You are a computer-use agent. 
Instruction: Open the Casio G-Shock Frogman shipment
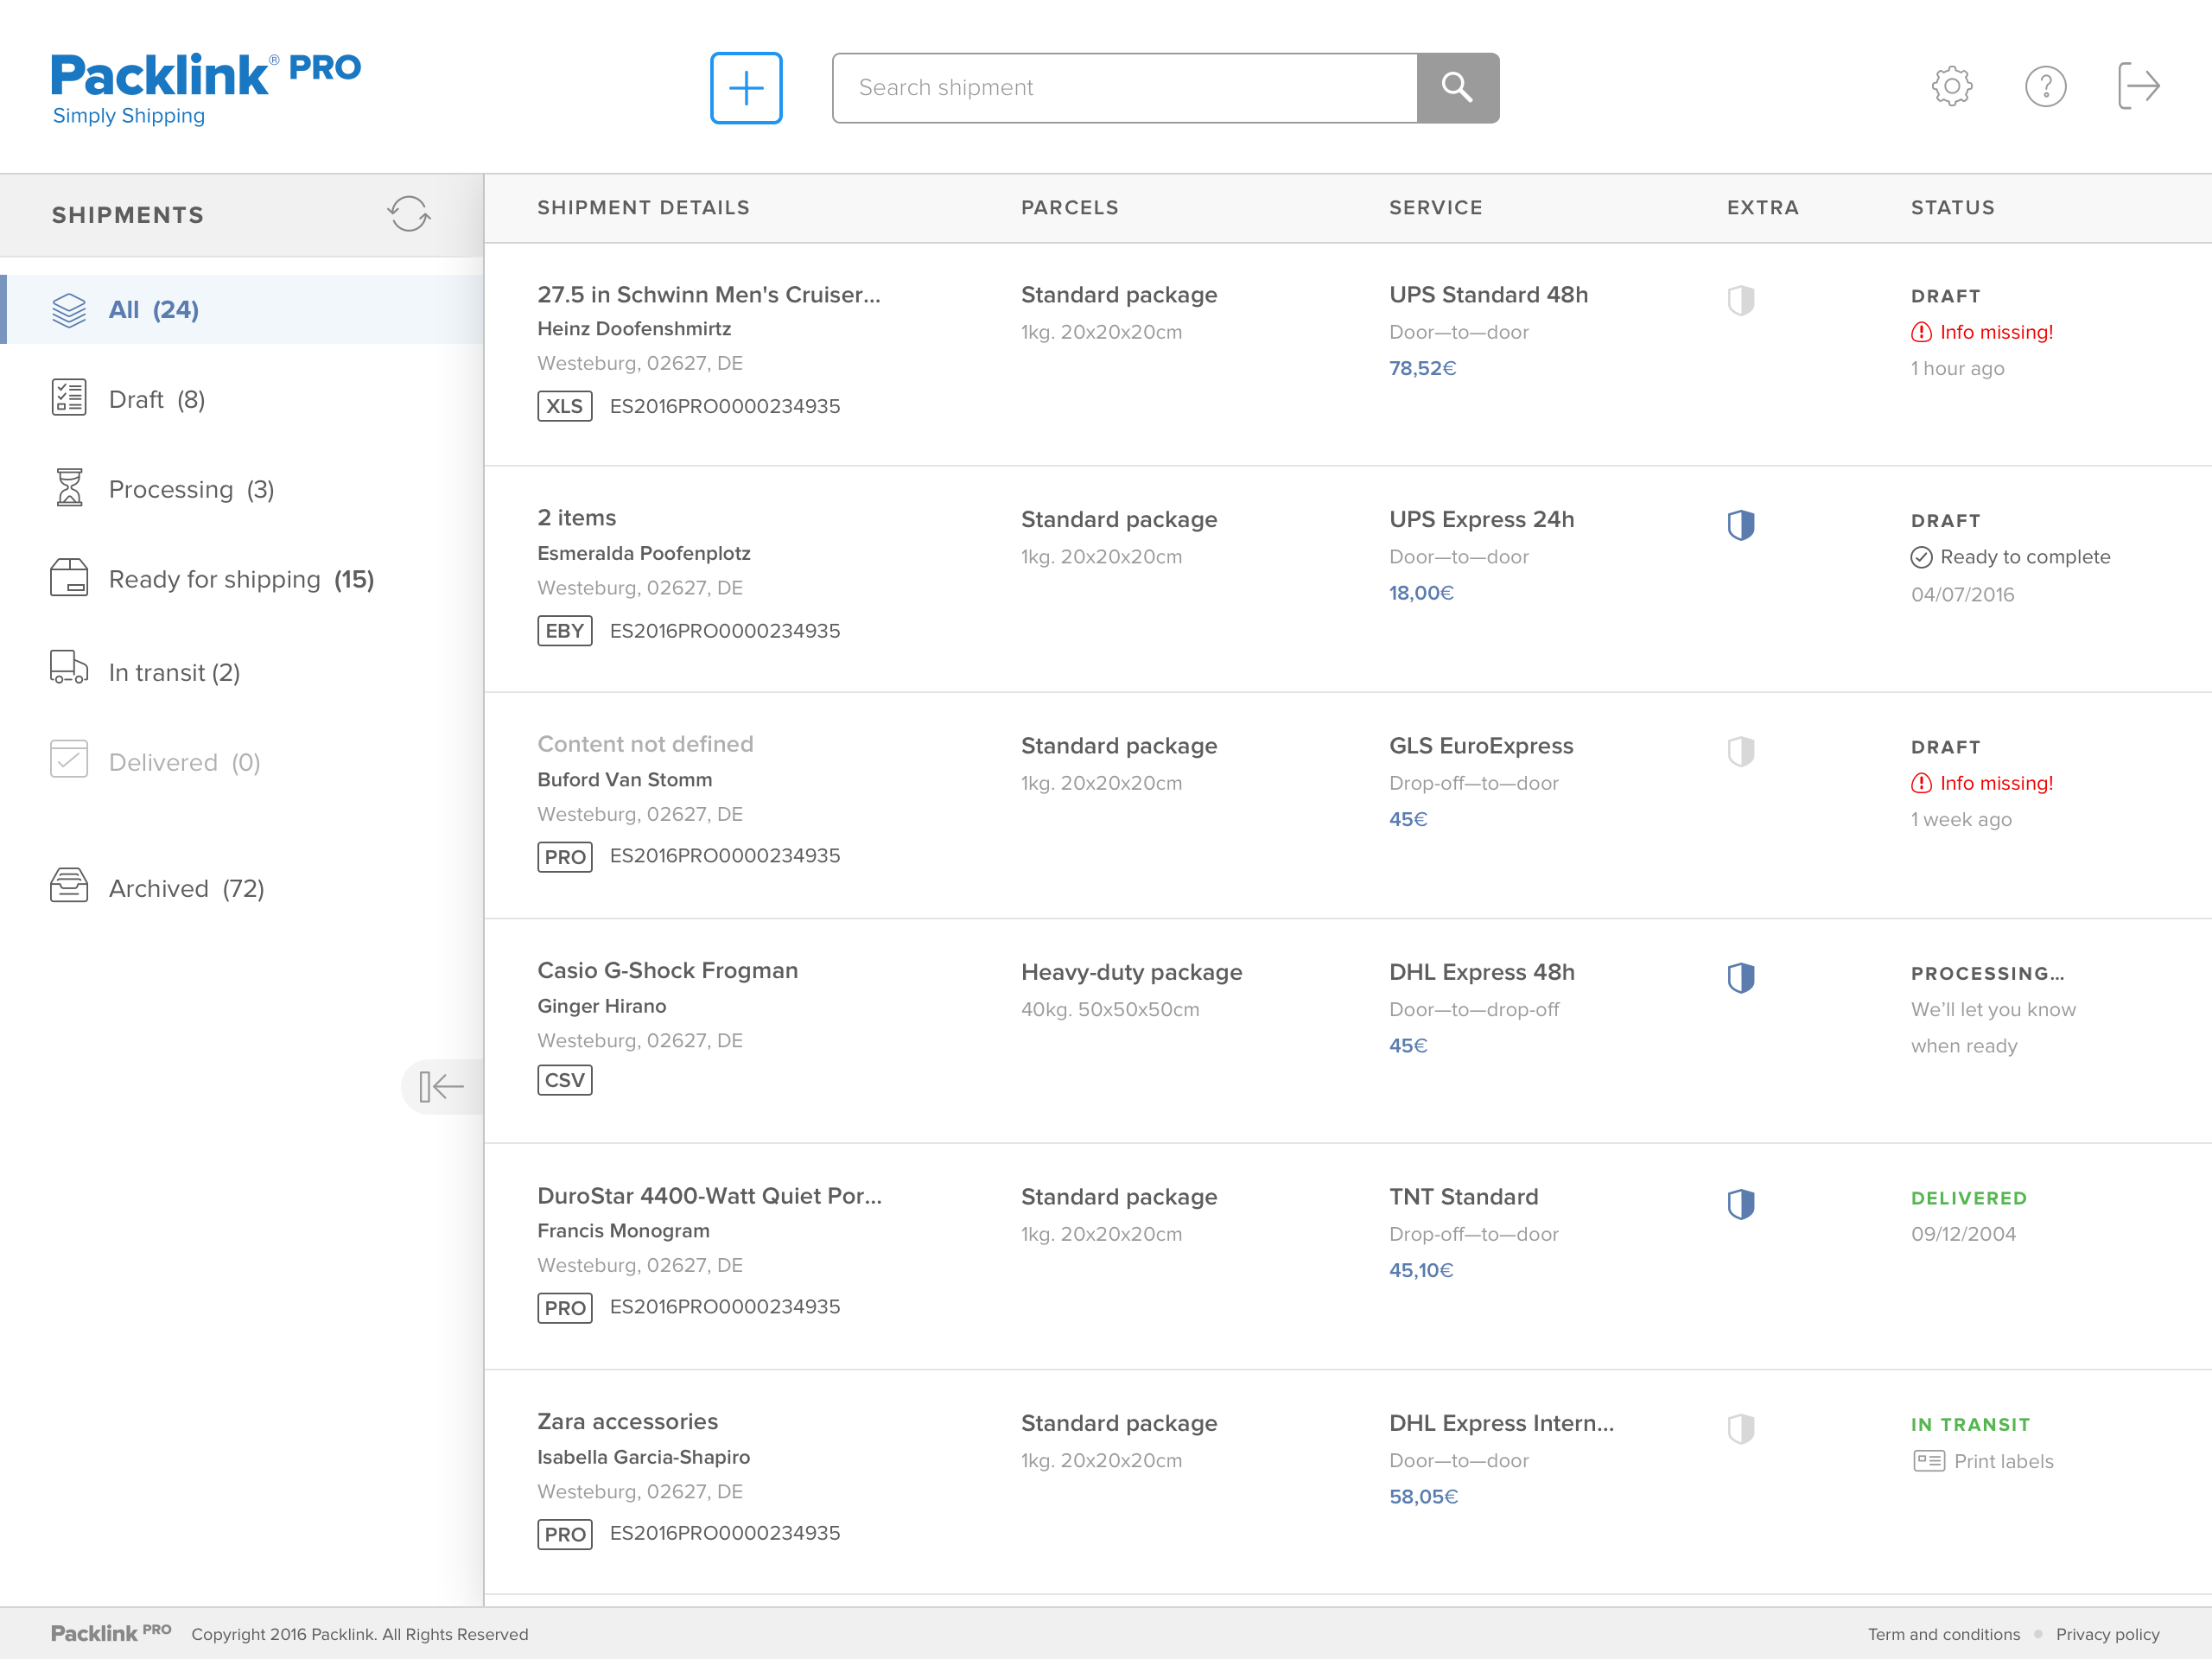pos(667,970)
